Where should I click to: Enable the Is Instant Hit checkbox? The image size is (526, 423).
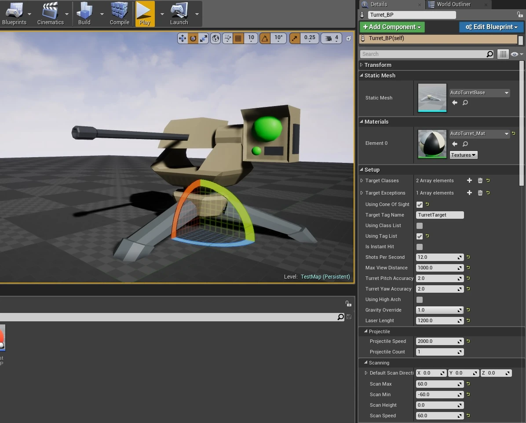419,246
